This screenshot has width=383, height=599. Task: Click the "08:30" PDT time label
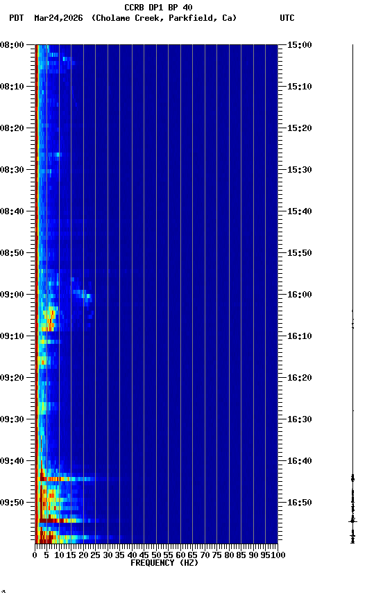12,170
